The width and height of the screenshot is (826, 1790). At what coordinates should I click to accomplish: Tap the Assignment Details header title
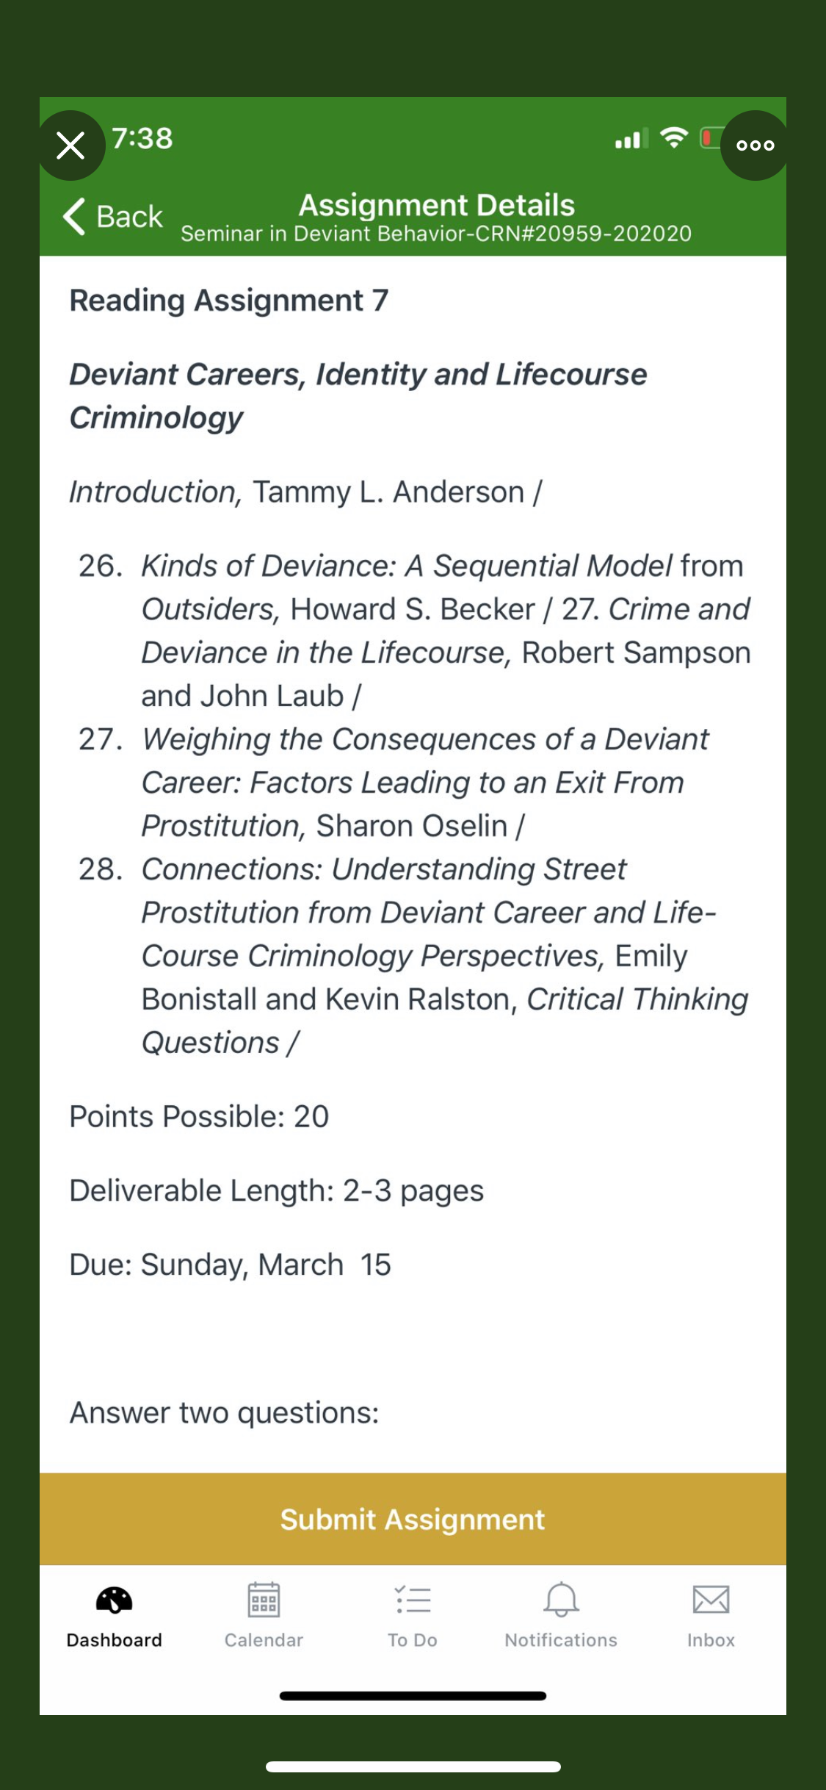(x=436, y=205)
